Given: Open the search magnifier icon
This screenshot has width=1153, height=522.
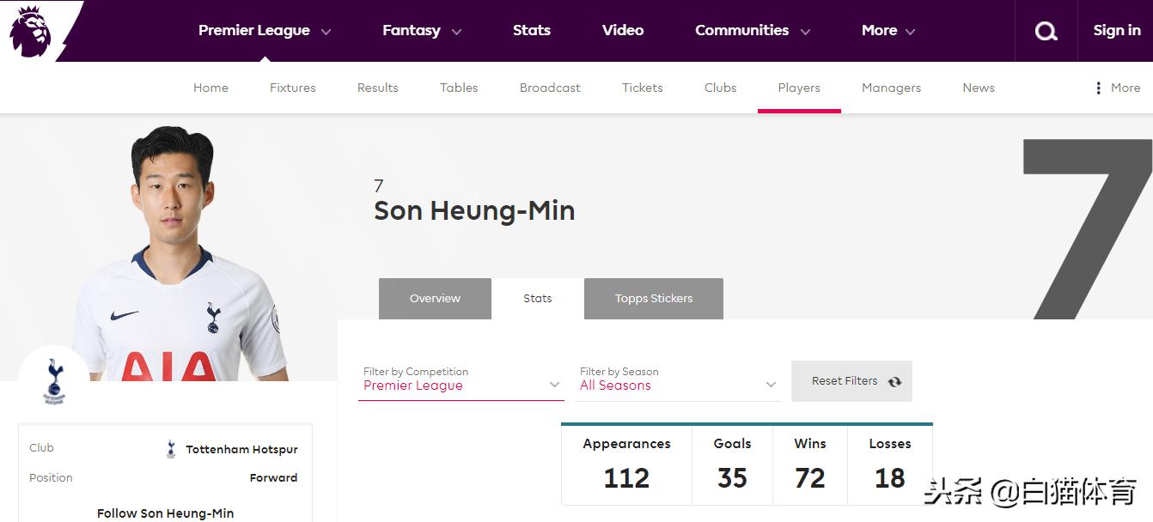Looking at the screenshot, I should click(1046, 31).
